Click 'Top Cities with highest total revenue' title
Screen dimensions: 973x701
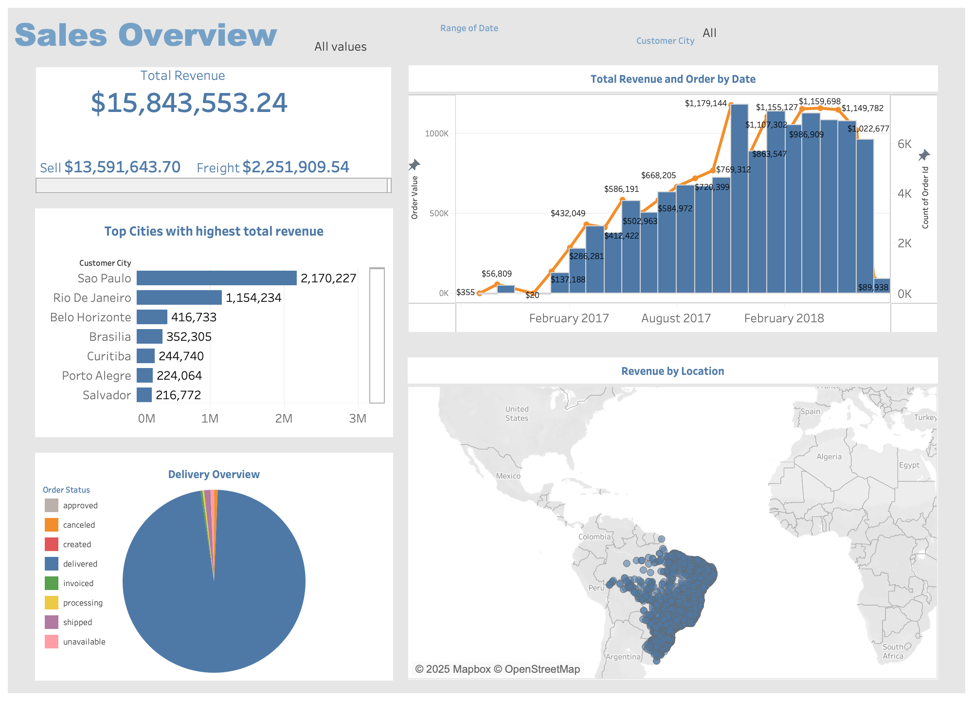214,231
